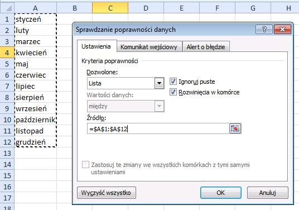Select column B header
This screenshot has height=210, width=299.
pos(75,8)
